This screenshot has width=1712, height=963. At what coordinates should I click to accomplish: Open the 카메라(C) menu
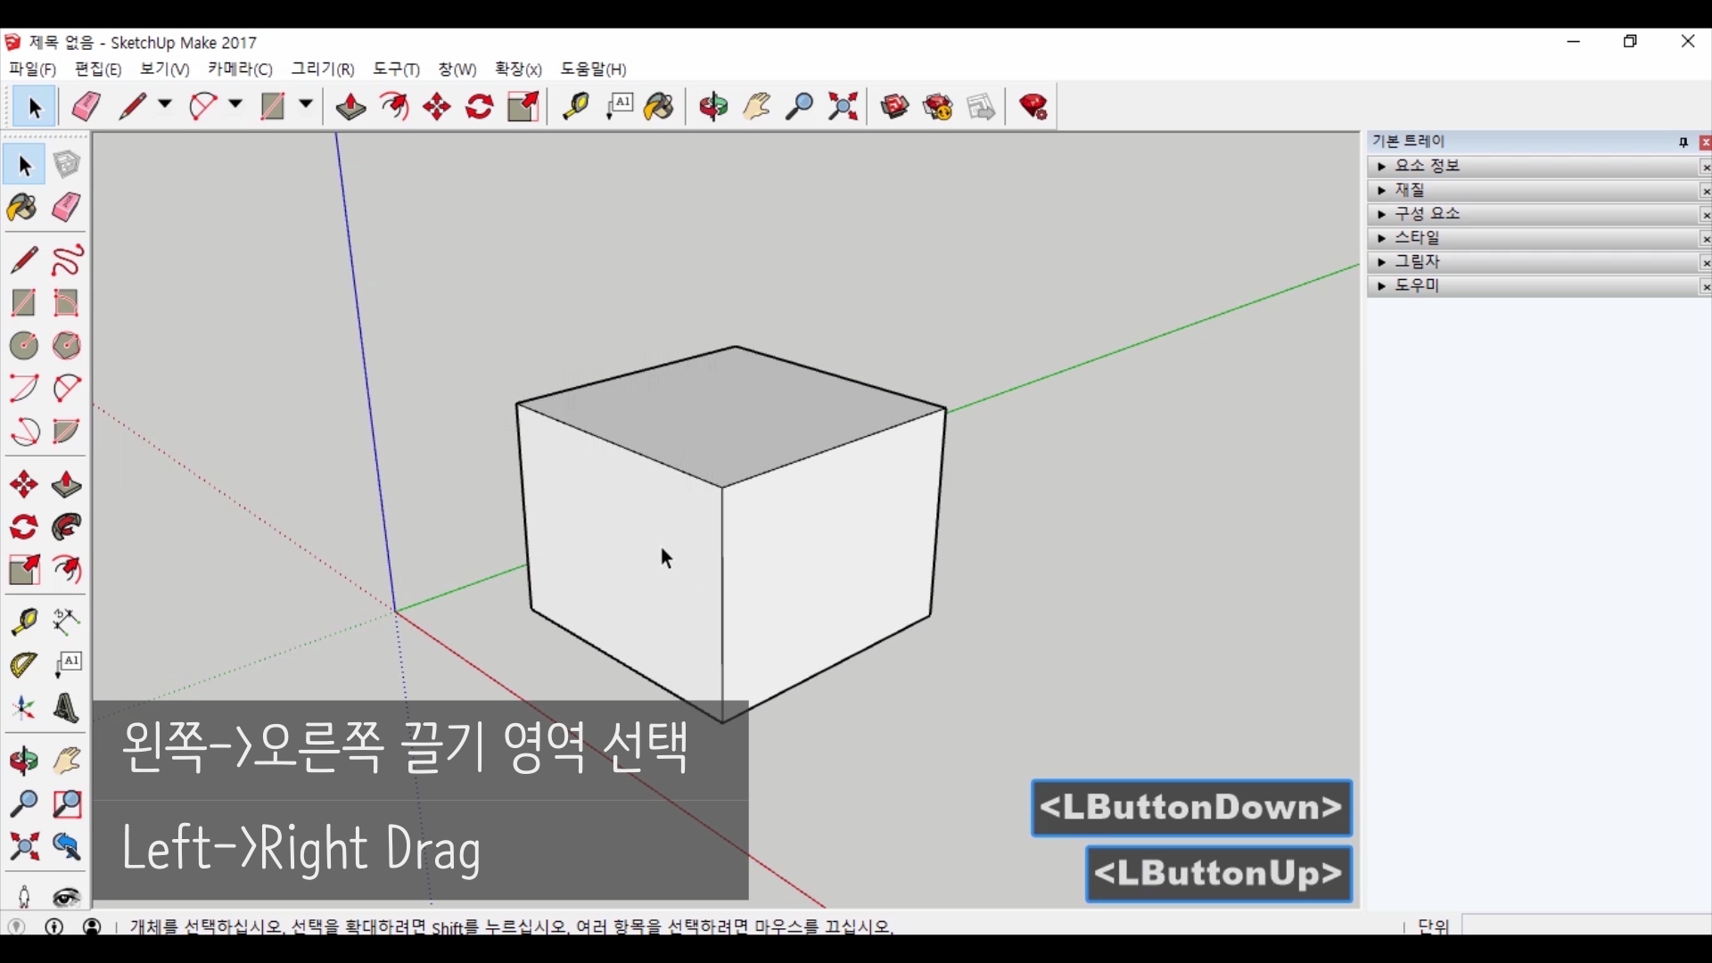pyautogui.click(x=240, y=70)
